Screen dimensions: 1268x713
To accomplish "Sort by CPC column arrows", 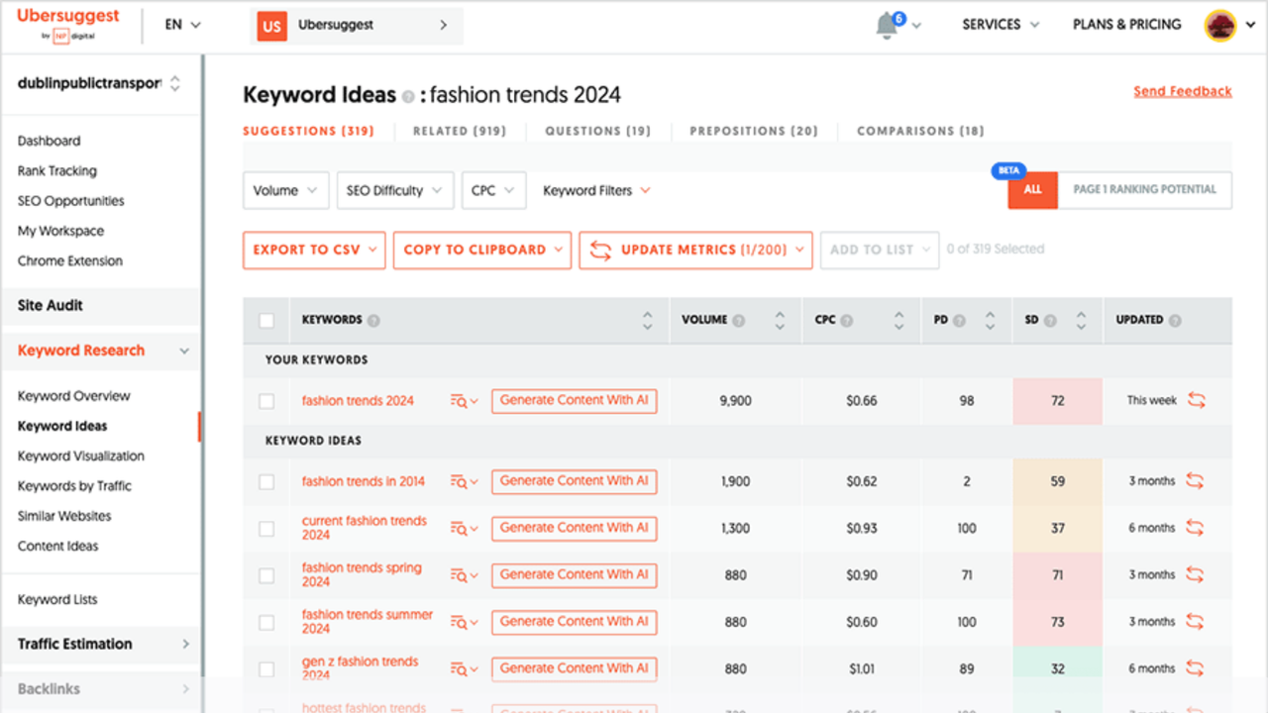I will (898, 321).
